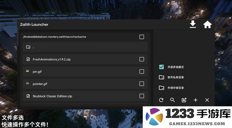Tick the FreshAnimations_v1.9.2.zip checkbox

pyautogui.click(x=142, y=59)
